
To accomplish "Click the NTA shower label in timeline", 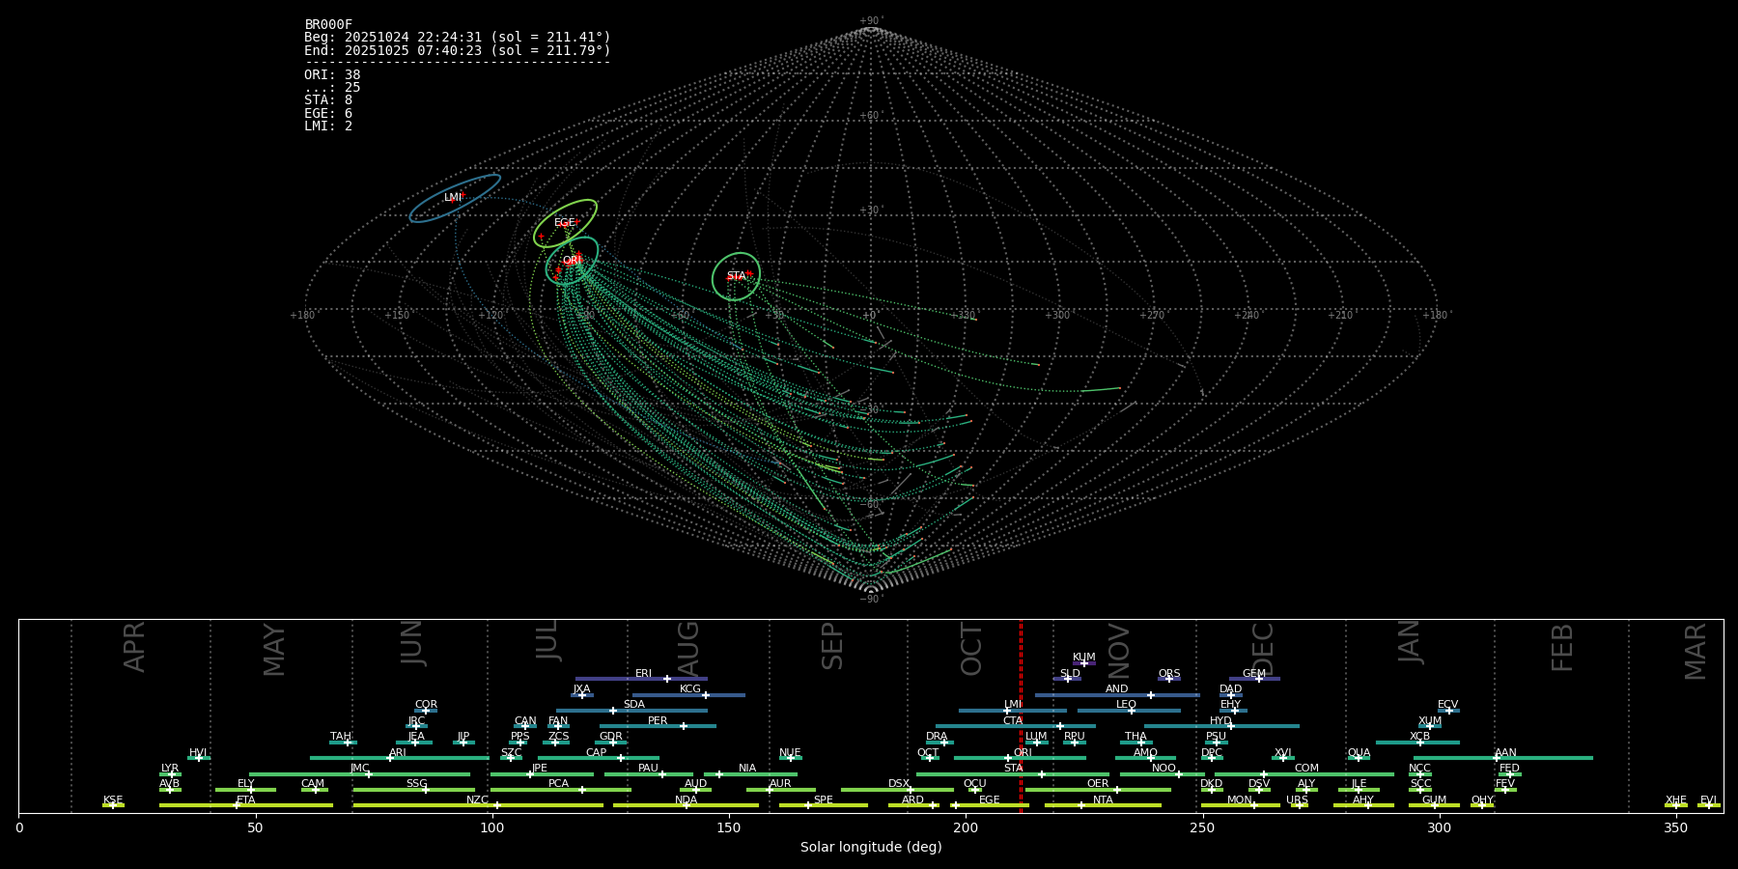I will [1103, 800].
